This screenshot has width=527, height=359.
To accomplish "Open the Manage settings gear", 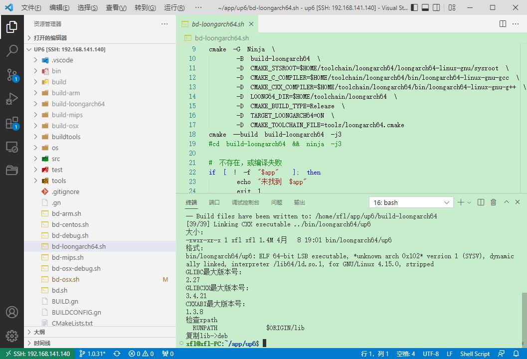I will click(12, 336).
